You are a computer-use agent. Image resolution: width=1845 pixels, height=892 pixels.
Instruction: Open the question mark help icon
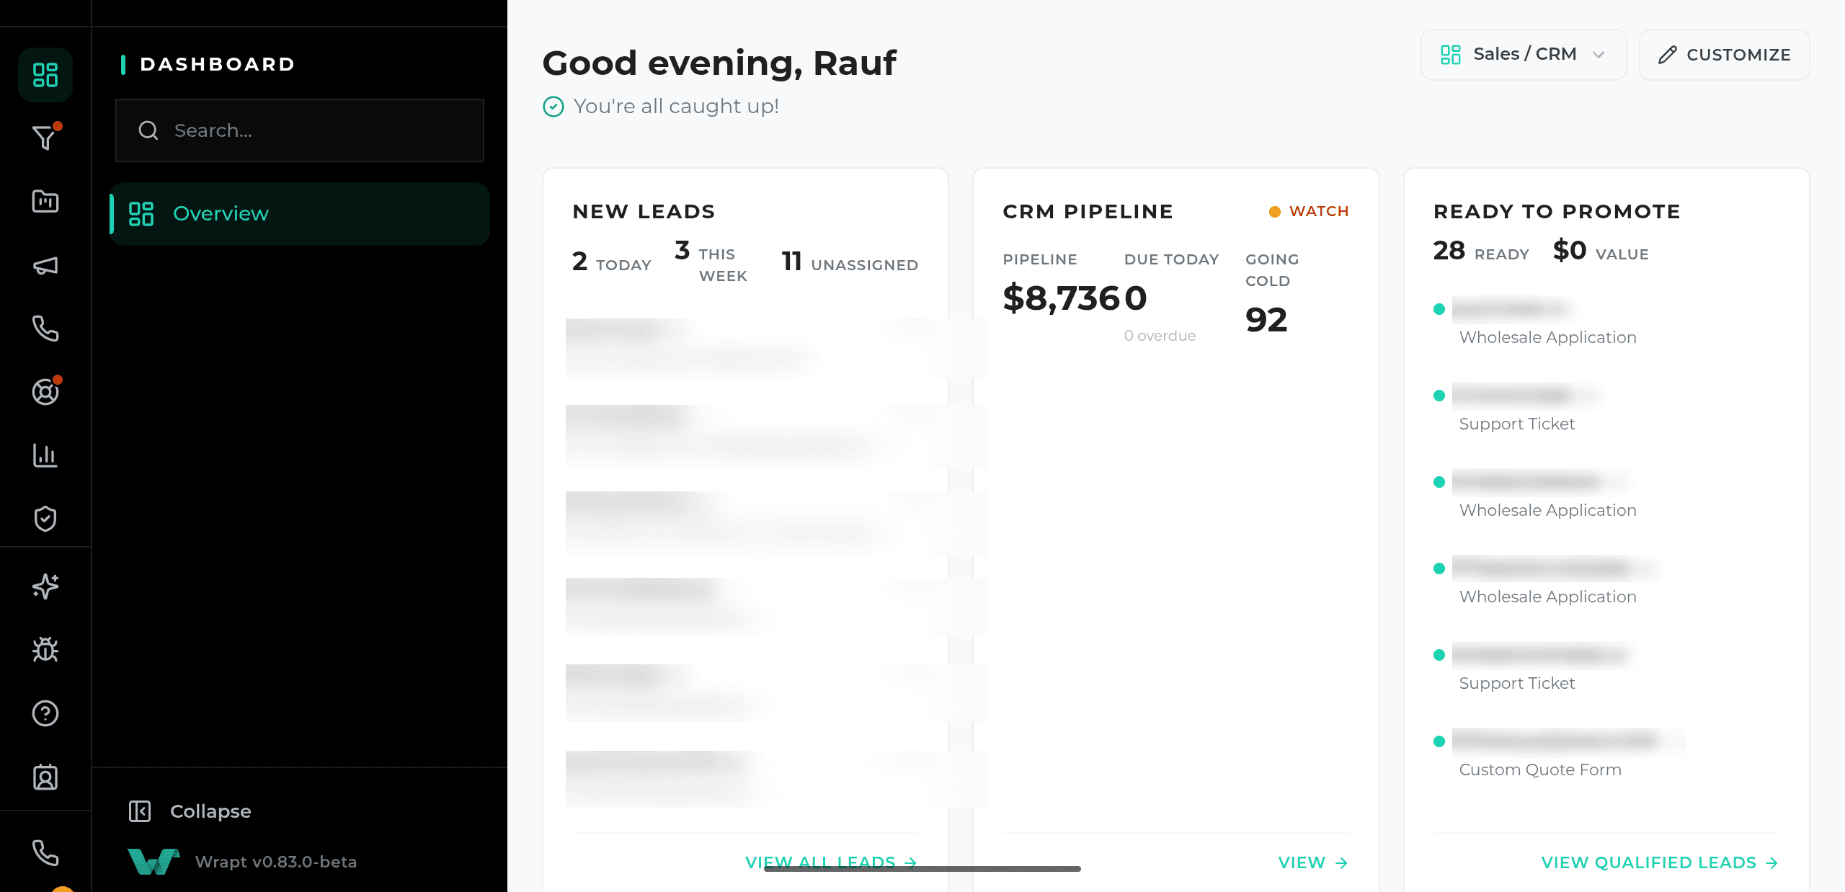[x=45, y=713]
